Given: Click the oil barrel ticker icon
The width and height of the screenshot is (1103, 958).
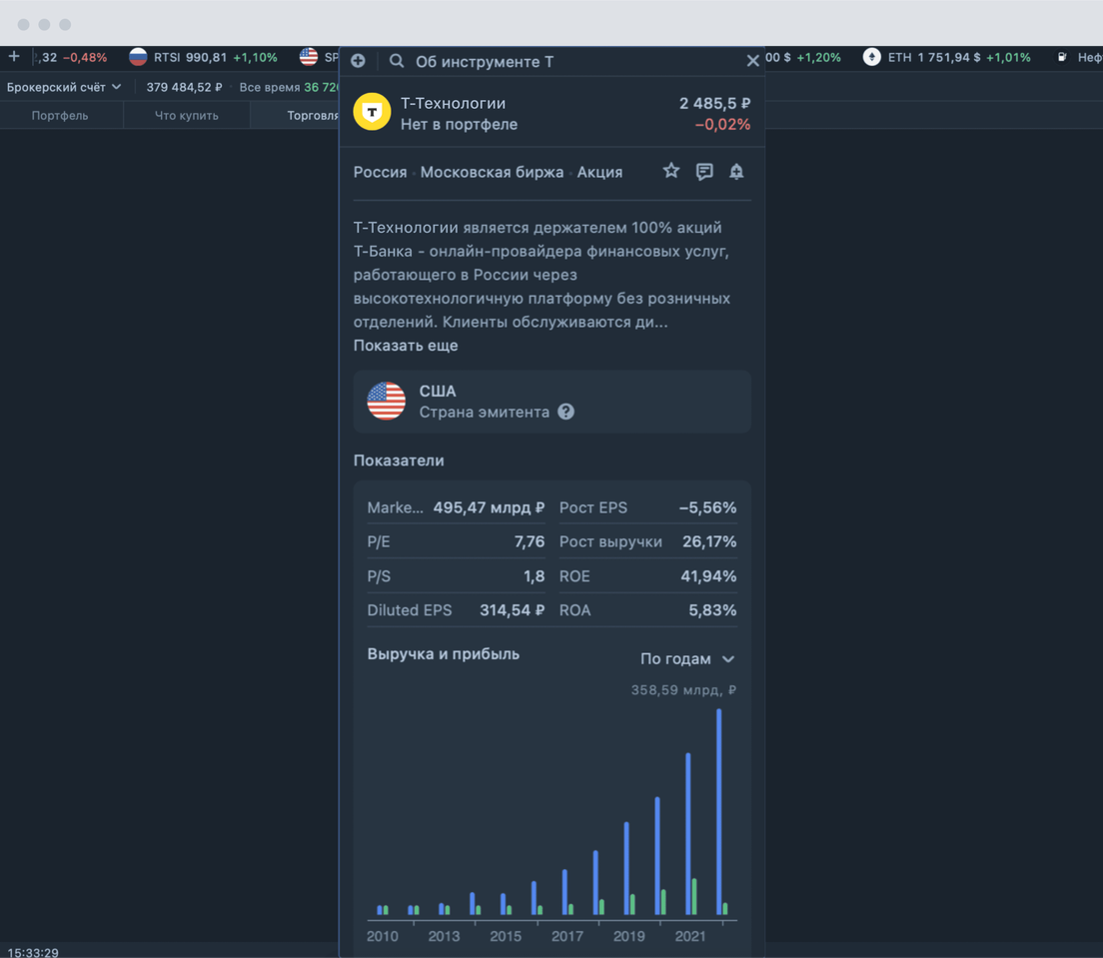Looking at the screenshot, I should (1062, 57).
